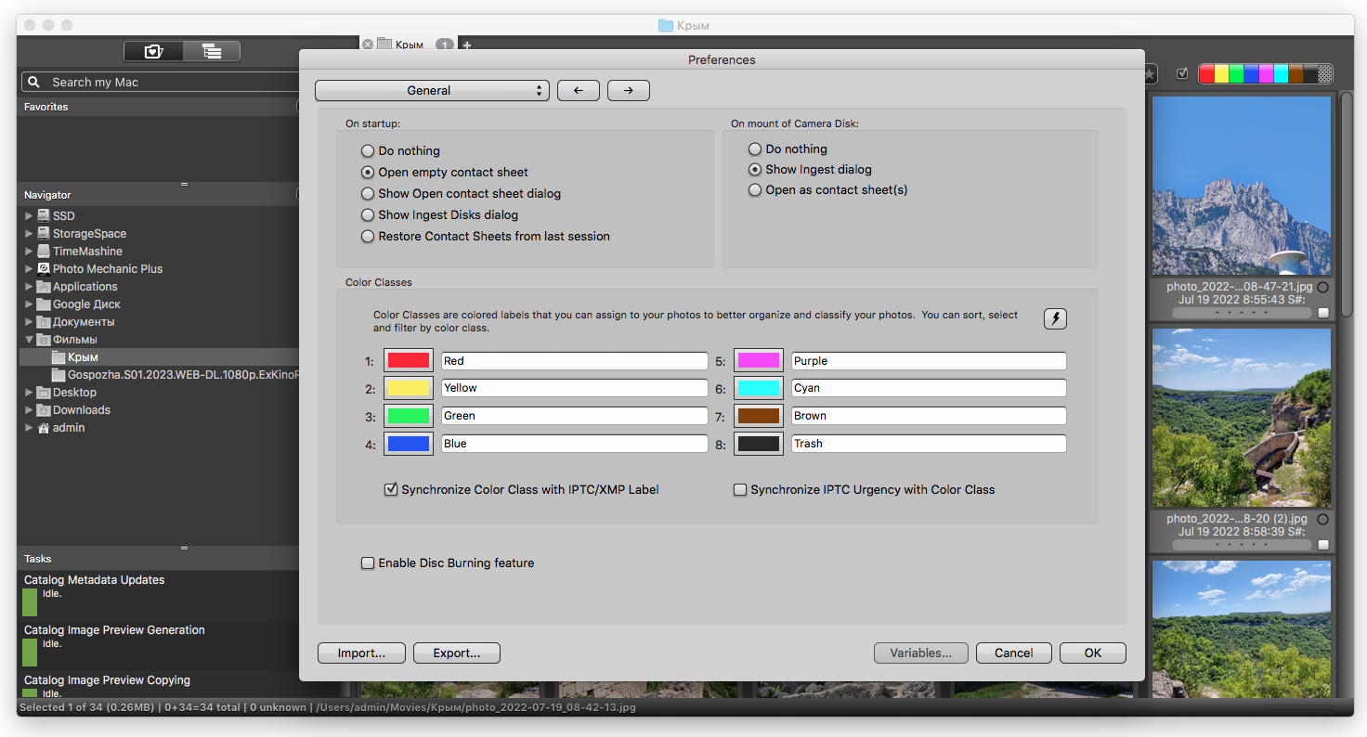Click the left arrow for previous preferences page
1367x737 pixels.
579,91
